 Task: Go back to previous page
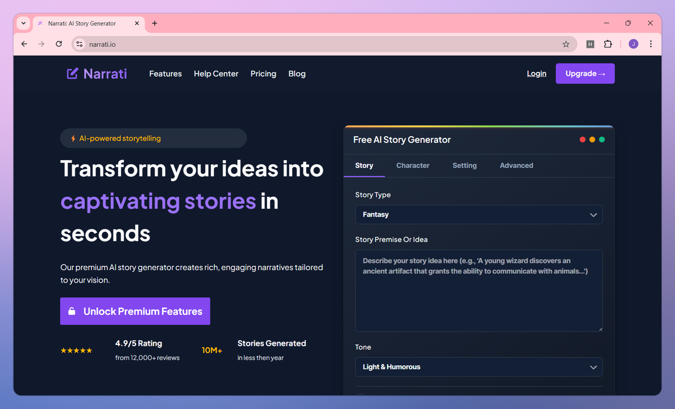click(x=24, y=44)
